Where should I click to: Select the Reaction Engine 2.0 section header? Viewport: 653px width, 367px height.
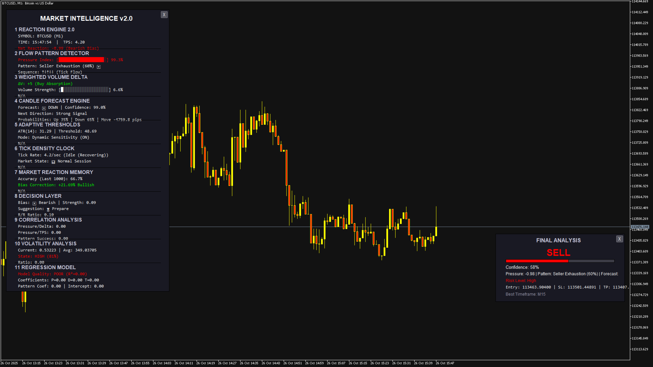pos(45,30)
